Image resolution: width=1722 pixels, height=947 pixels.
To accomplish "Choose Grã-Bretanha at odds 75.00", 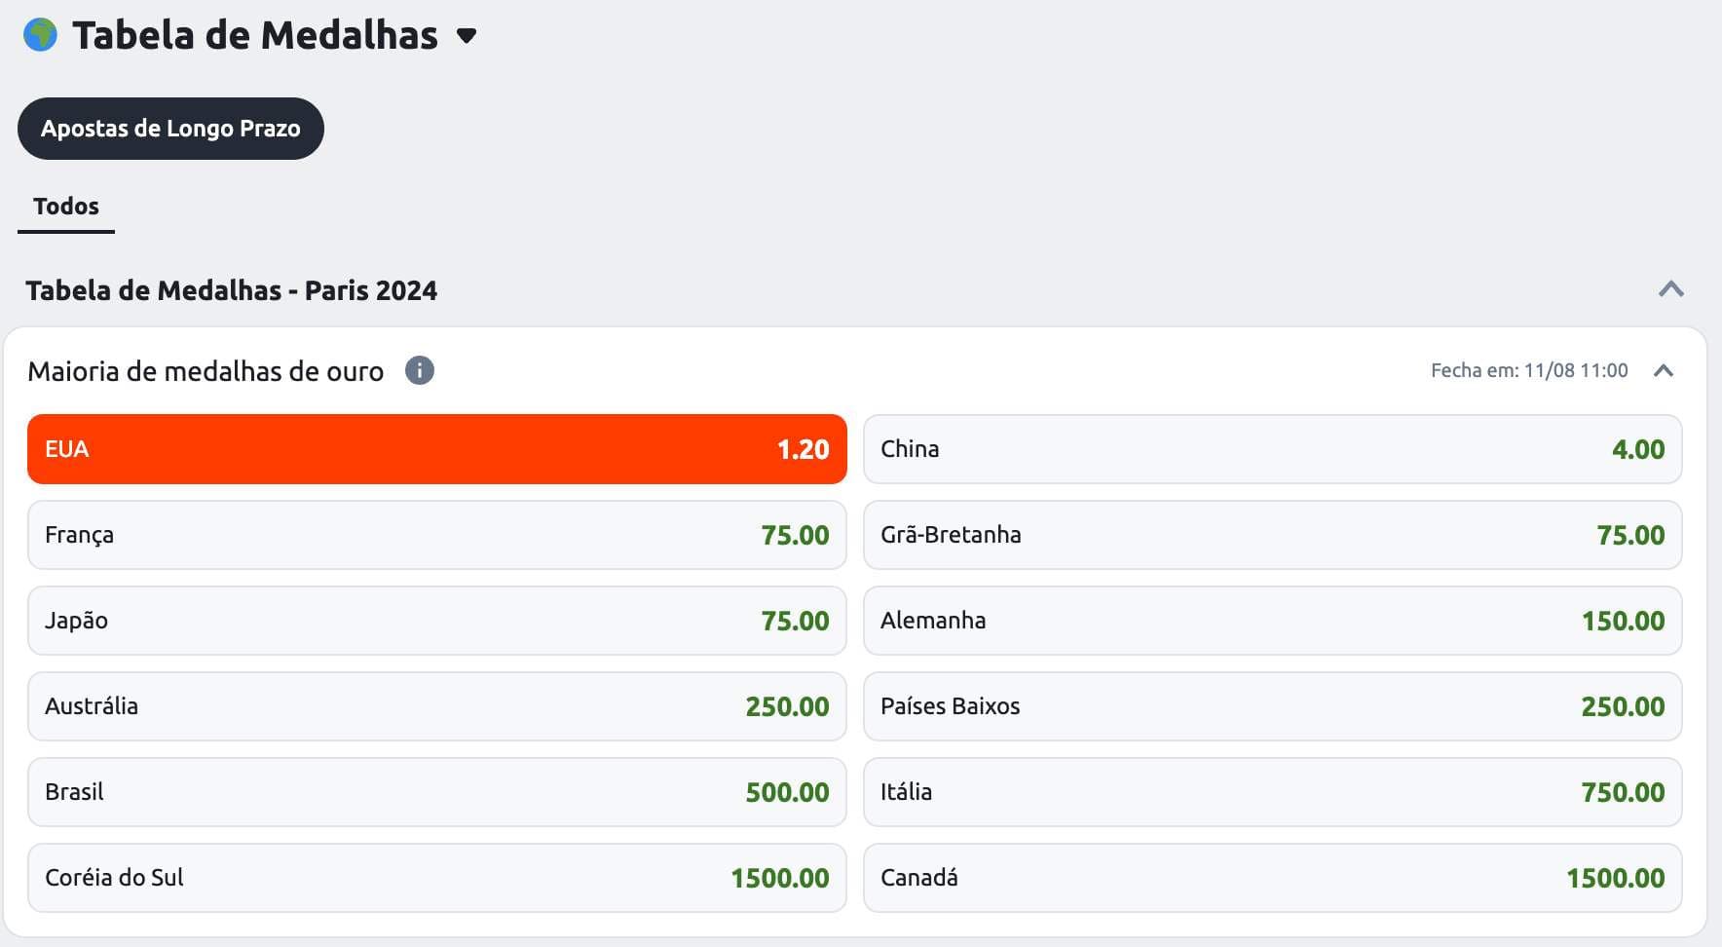I will [1272, 535].
